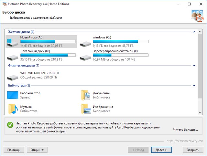Select the windows (C:) drive icon
This screenshot has height=156, width=207.
[85, 42]
